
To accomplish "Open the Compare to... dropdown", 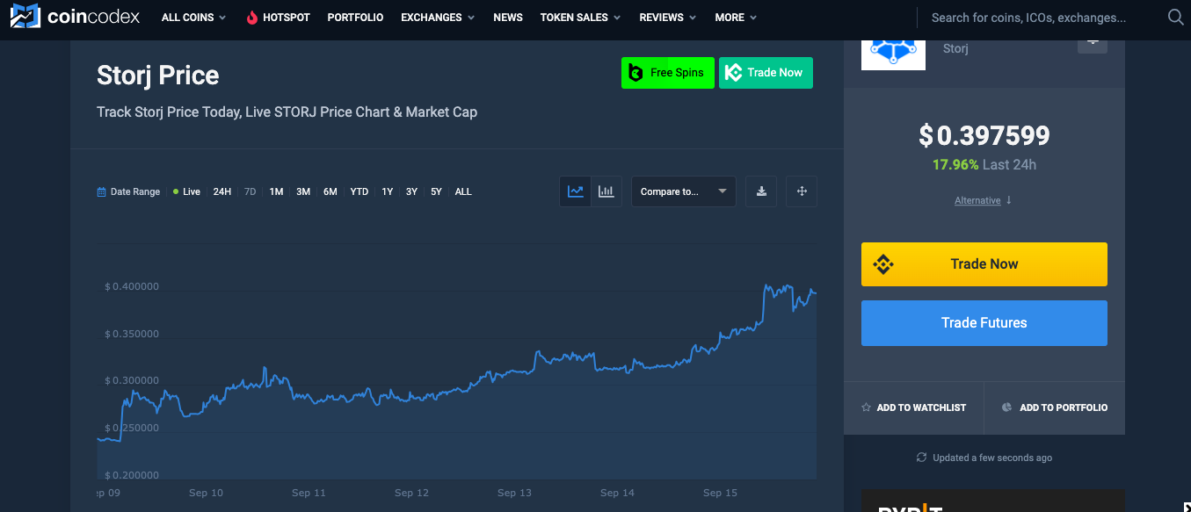I will click(x=684, y=191).
